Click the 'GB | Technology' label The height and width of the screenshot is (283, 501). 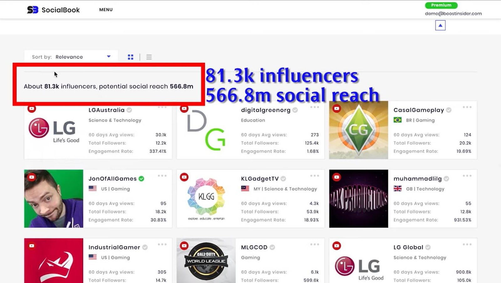click(x=425, y=189)
